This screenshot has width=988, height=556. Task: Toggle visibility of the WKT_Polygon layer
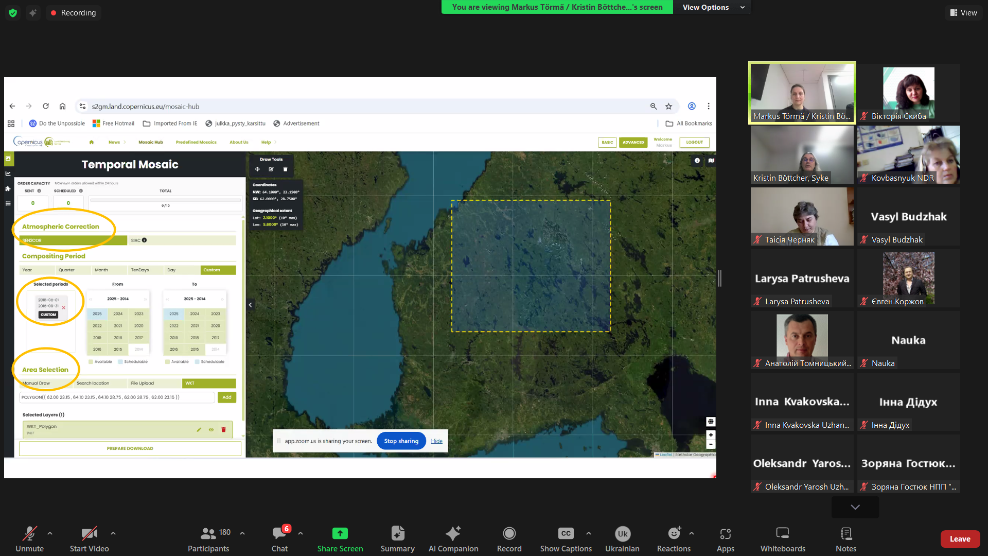point(211,429)
